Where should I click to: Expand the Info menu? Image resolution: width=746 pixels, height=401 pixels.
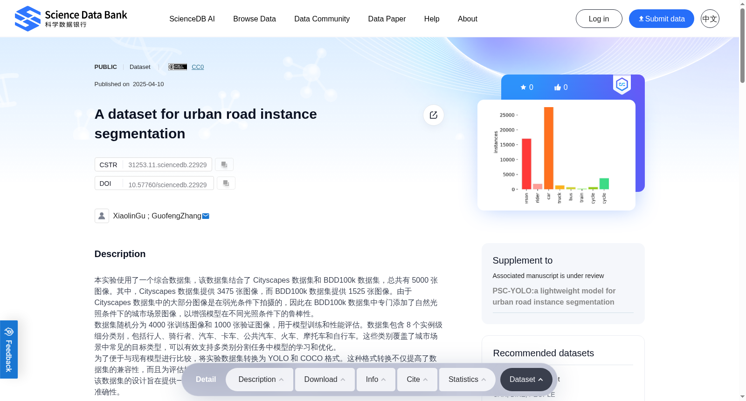click(x=376, y=380)
